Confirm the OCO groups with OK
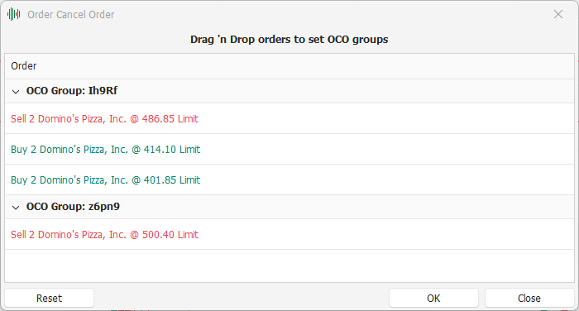Viewport: 579px width, 311px height. coord(433,298)
